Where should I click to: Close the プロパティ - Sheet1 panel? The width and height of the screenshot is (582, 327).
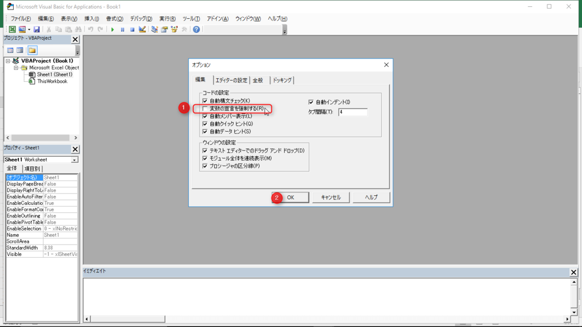coord(76,149)
